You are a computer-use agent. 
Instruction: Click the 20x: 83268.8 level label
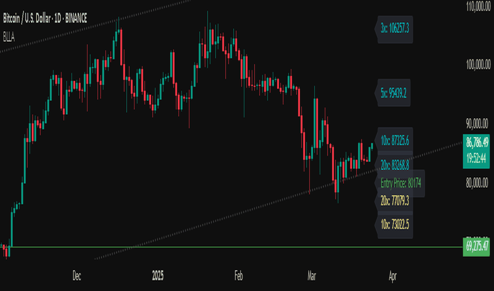[x=395, y=165]
